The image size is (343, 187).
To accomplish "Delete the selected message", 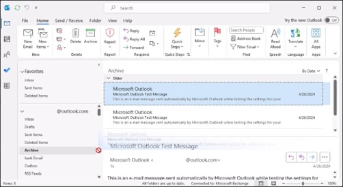I will pyautogui.click(x=75, y=36).
